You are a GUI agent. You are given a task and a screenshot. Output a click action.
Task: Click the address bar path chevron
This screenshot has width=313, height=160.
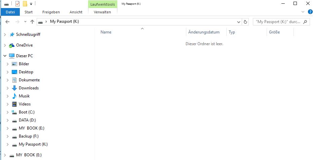pyautogui.click(x=46, y=22)
